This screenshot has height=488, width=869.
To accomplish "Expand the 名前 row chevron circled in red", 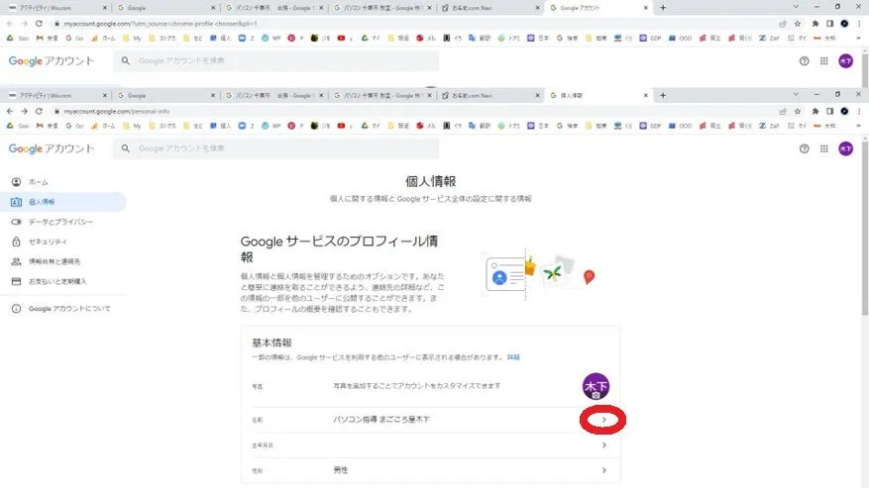I will 604,420.
